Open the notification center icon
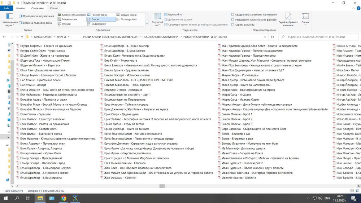Image resolution: width=361 pixels, height=203 pixels. 354,198
